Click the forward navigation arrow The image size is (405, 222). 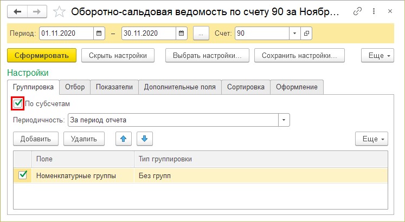(36, 11)
